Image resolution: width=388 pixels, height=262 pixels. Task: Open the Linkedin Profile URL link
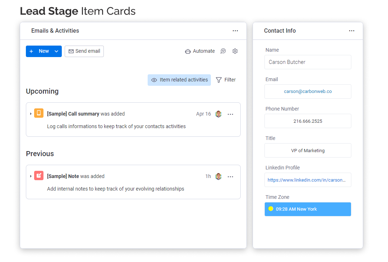[307, 180]
